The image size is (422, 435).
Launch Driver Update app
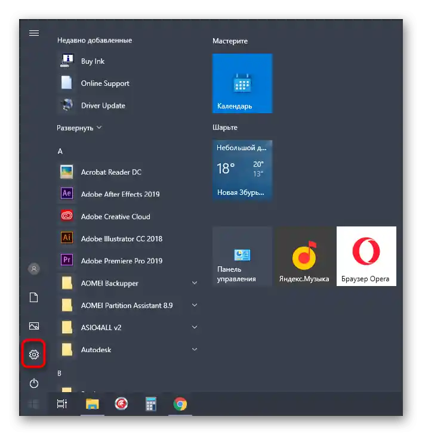coord(128,105)
